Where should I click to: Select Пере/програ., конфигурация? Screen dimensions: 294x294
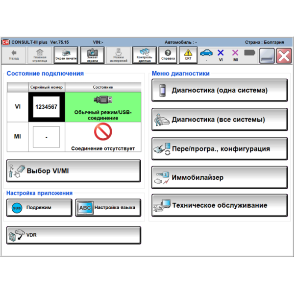coord(220,148)
